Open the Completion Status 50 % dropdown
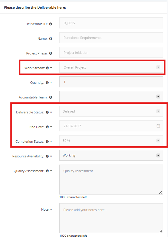 pos(111,141)
